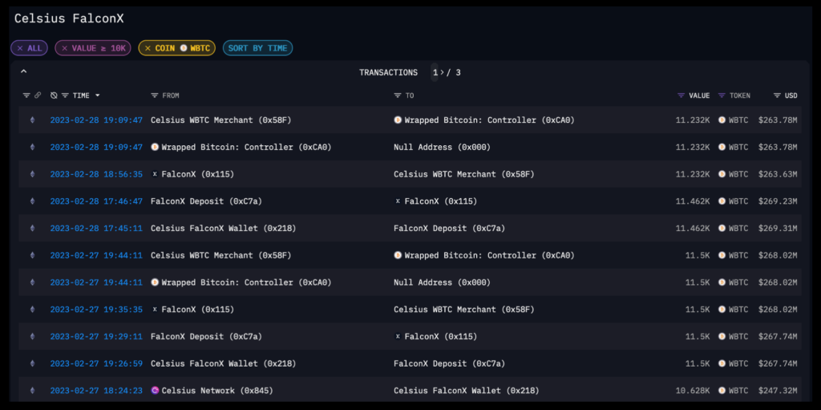Viewport: 821px width, 410px height.
Task: Open the TOKEN column filter
Action: tap(722, 95)
